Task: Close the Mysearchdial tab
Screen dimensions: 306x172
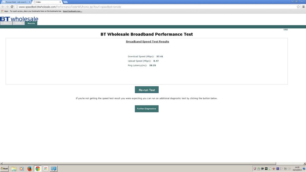Action: [29, 2]
